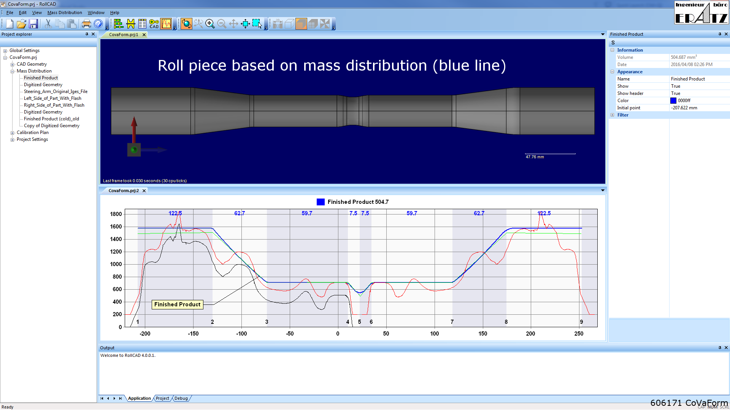Activate the rotate view tool
The width and height of the screenshot is (730, 410).
point(186,24)
